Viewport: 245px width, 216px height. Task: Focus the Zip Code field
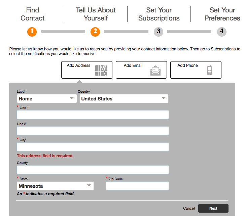click(x=137, y=186)
